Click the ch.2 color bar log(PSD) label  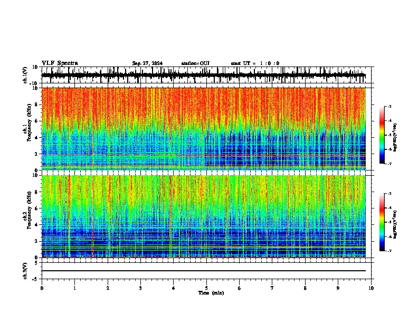[x=395, y=224]
